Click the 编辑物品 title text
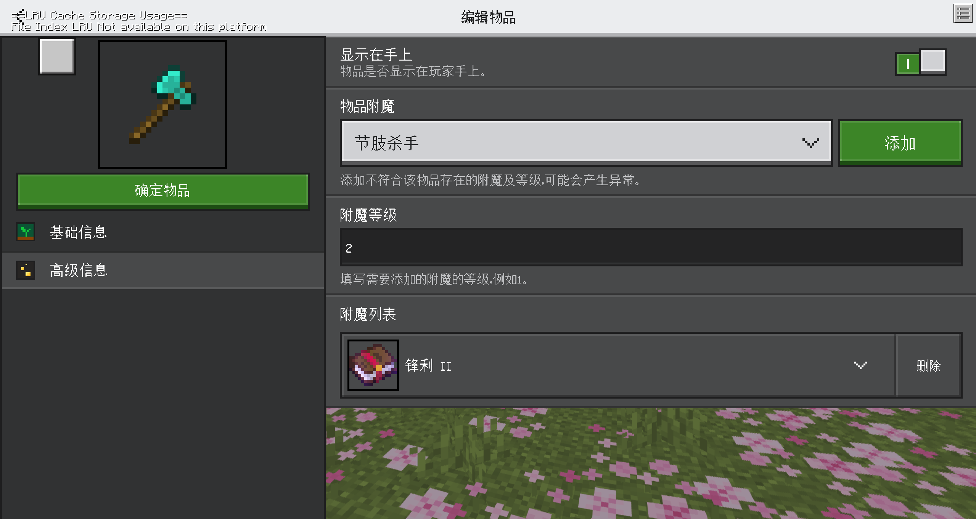This screenshot has width=976, height=519. tap(488, 18)
